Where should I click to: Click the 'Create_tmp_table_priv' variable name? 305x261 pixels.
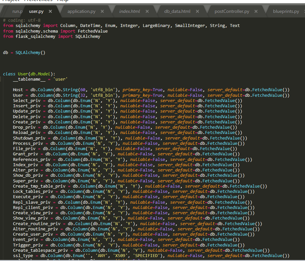pyautogui.click(x=39, y=186)
